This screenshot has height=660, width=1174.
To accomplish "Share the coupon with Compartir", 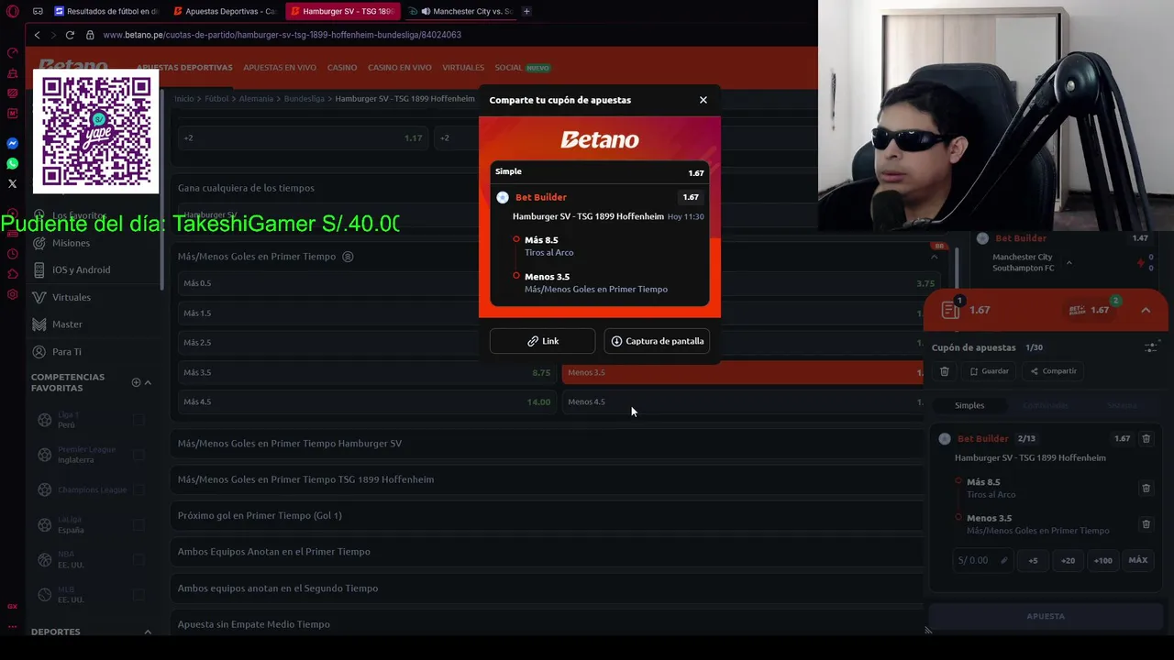I will pyautogui.click(x=1053, y=371).
